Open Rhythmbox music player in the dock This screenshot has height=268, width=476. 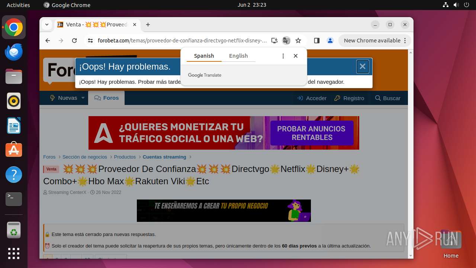[14, 101]
